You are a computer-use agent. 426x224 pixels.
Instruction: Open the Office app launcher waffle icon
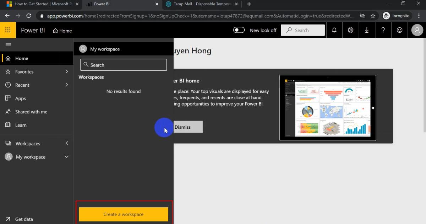pos(8,30)
